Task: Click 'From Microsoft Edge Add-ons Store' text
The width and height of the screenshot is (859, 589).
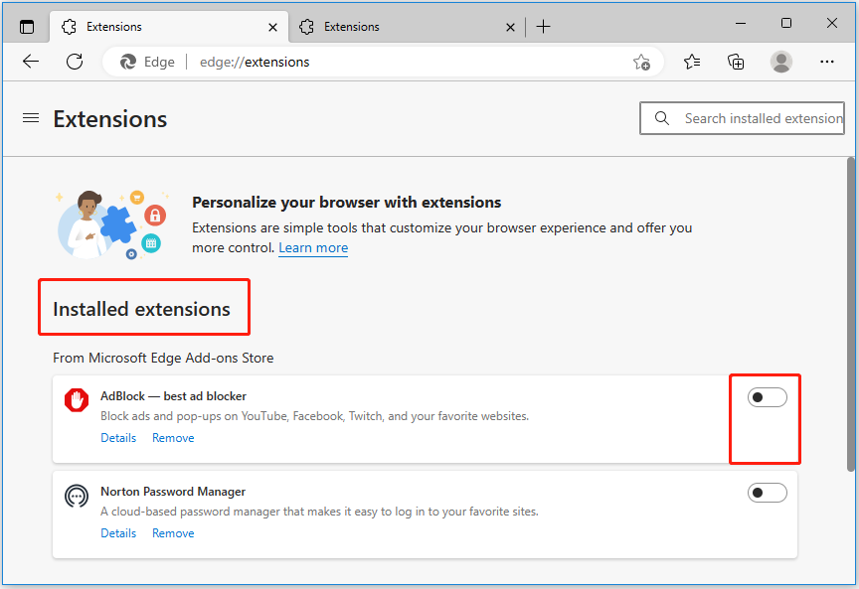Action: [x=163, y=358]
